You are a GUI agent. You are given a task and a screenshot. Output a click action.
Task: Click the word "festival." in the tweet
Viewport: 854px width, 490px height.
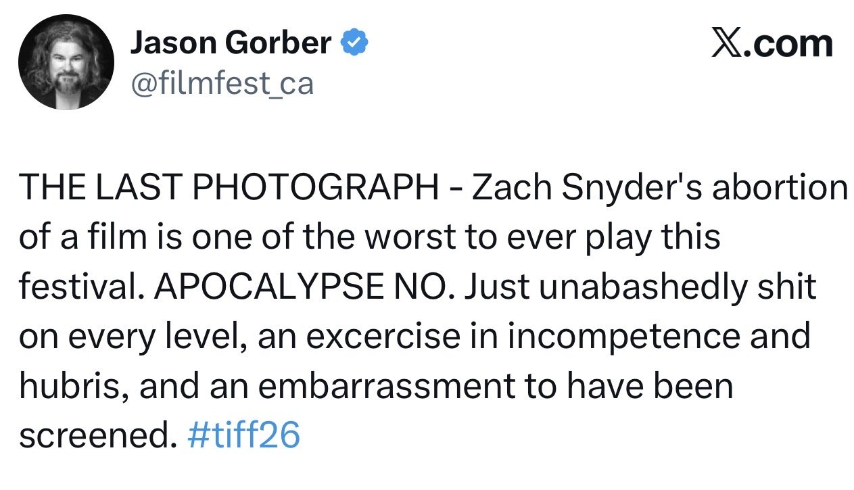point(82,287)
